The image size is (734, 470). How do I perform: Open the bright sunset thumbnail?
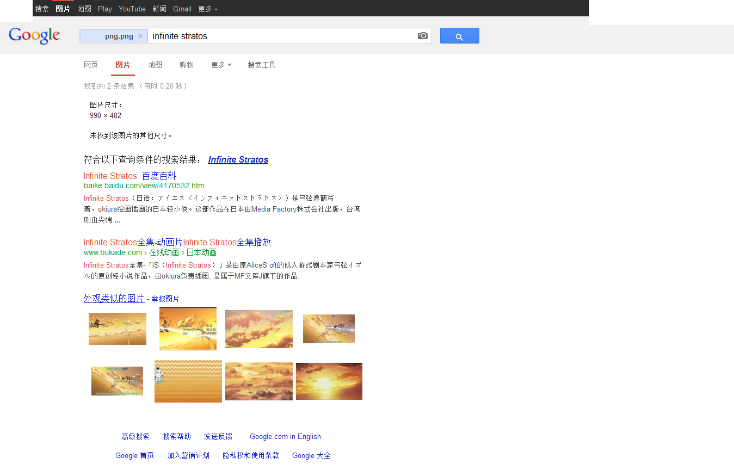329,381
